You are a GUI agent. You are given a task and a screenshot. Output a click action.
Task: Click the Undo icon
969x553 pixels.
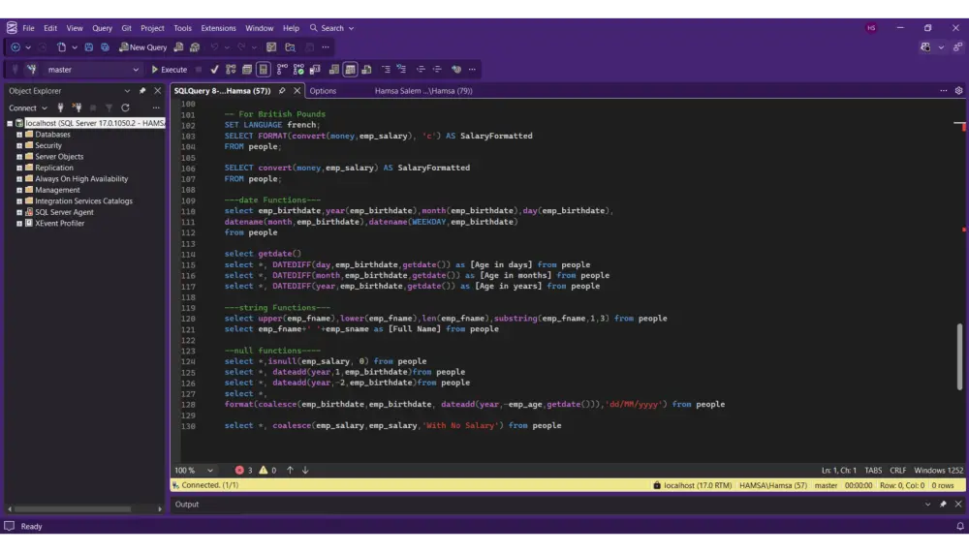(214, 46)
